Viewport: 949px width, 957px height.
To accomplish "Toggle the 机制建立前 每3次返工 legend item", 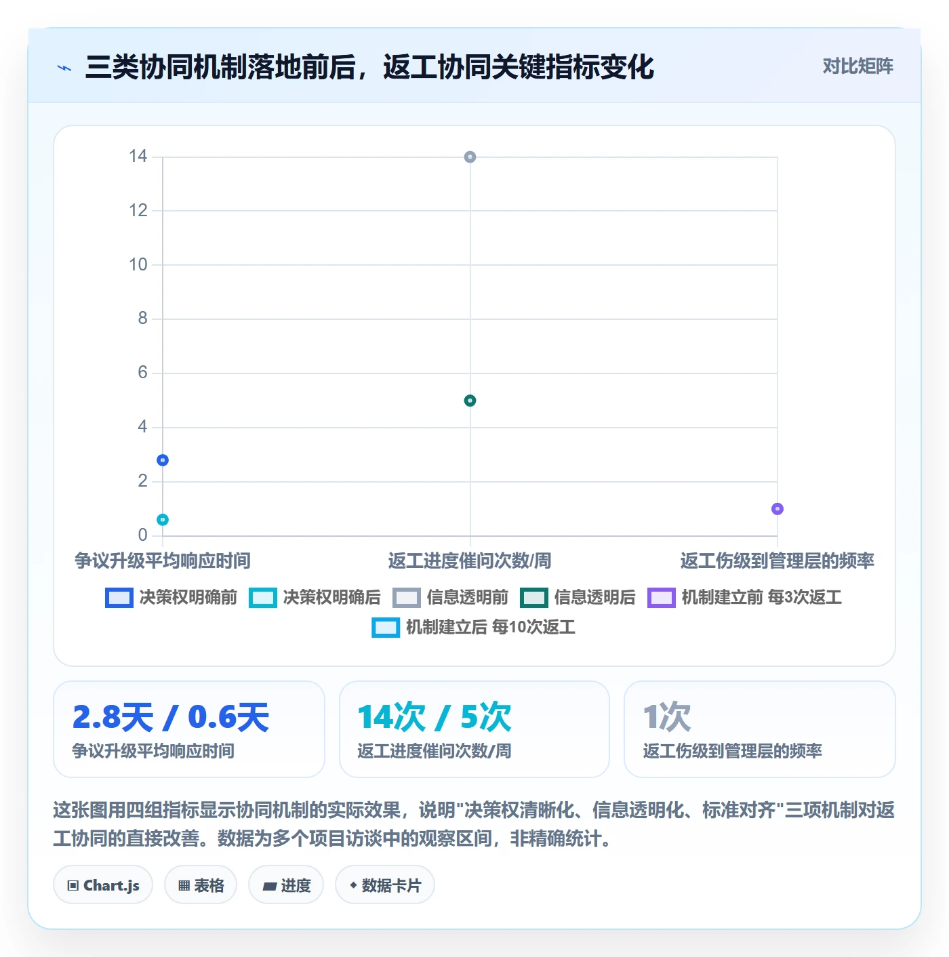I will point(745,597).
